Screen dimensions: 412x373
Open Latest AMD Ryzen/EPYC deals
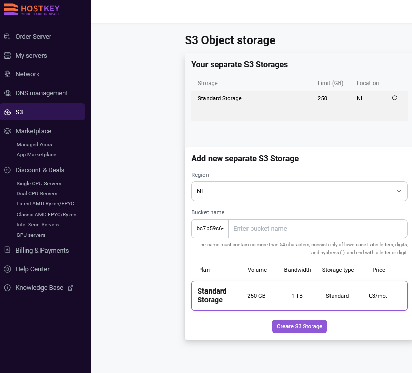click(x=45, y=204)
